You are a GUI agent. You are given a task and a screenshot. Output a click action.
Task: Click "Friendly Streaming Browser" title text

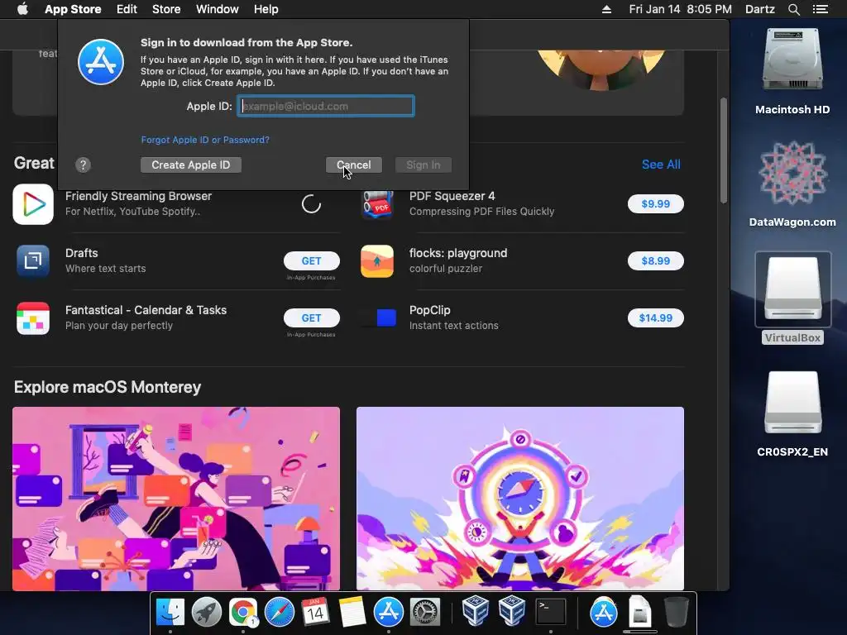(x=138, y=196)
